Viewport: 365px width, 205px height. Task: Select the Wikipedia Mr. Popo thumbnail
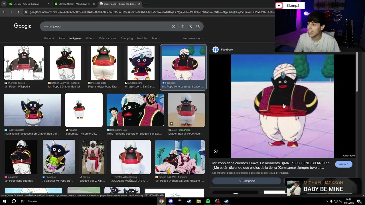coord(24,63)
